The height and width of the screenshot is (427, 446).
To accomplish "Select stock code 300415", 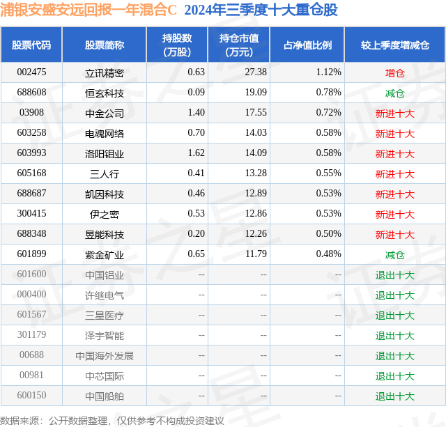I will tap(31, 213).
